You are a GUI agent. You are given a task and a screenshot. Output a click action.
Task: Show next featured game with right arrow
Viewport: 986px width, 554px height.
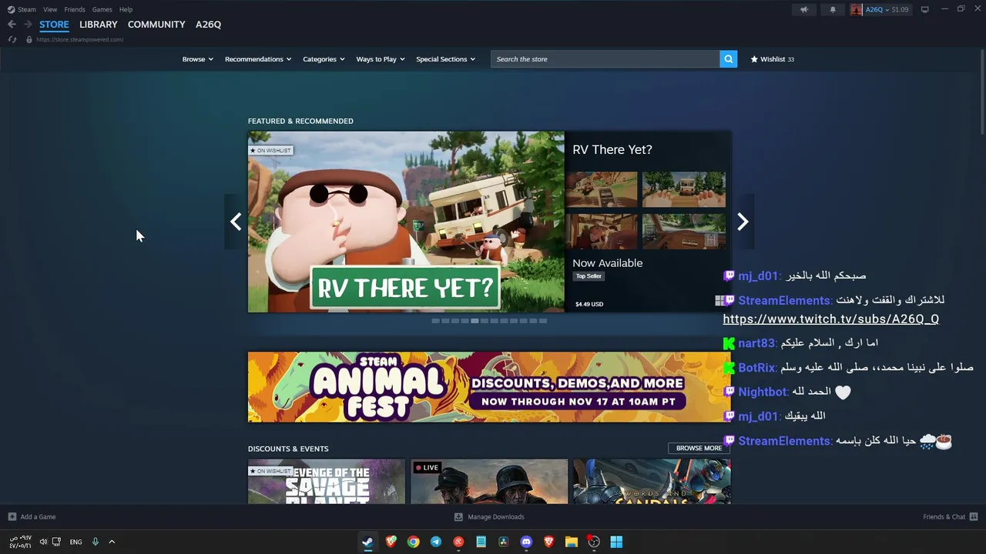743,222
